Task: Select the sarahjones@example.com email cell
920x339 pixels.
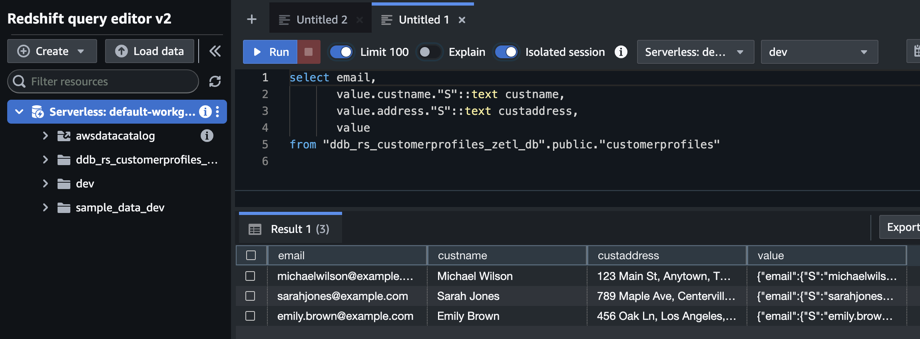Action: tap(347, 296)
